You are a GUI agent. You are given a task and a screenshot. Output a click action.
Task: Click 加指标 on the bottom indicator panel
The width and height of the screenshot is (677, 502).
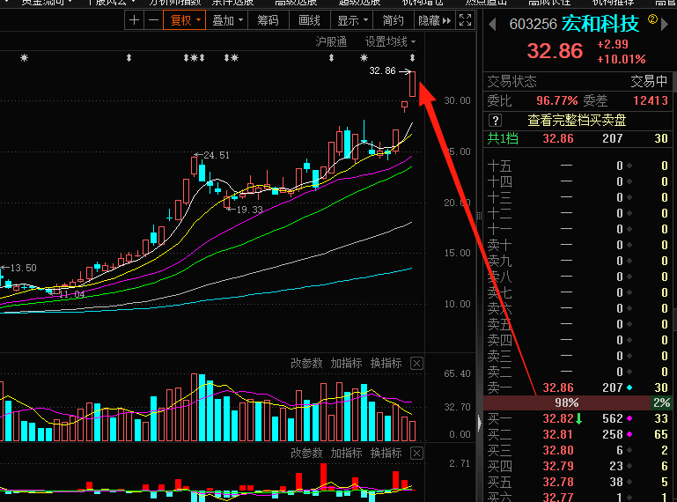coord(346,454)
